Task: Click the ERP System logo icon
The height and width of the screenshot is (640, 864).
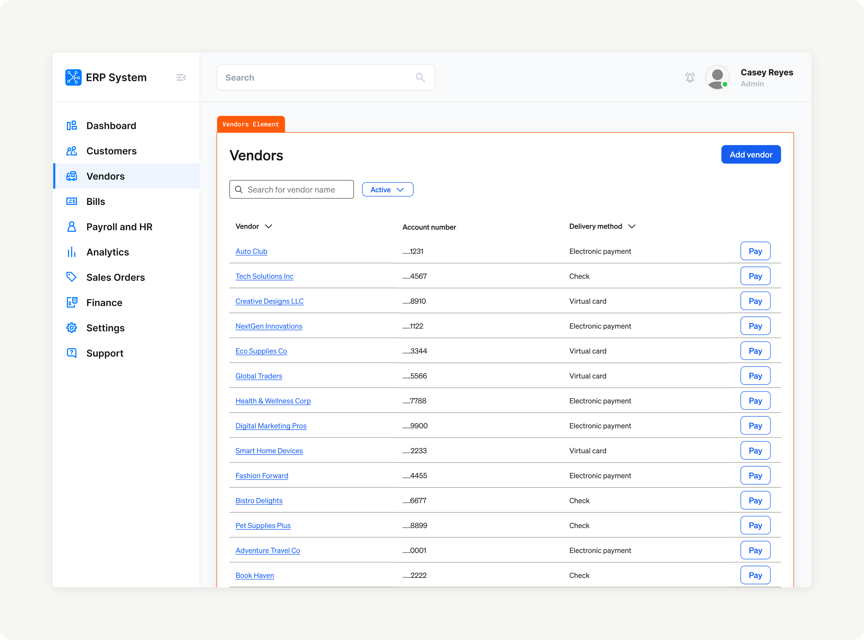Action: point(73,77)
